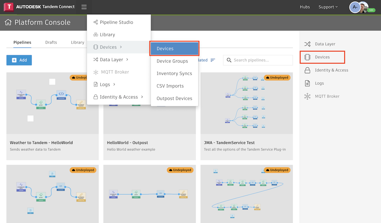The width and height of the screenshot is (381, 223).
Task: Click the Logs document icon in menu
Action: 96,84
